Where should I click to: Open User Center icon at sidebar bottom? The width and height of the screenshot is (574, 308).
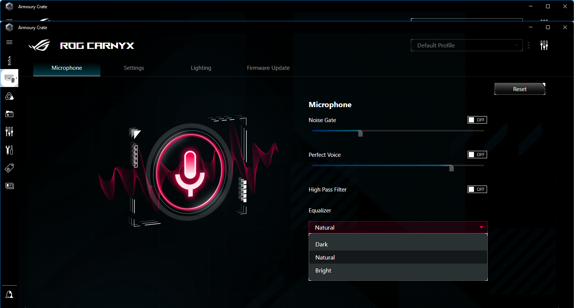click(9, 295)
